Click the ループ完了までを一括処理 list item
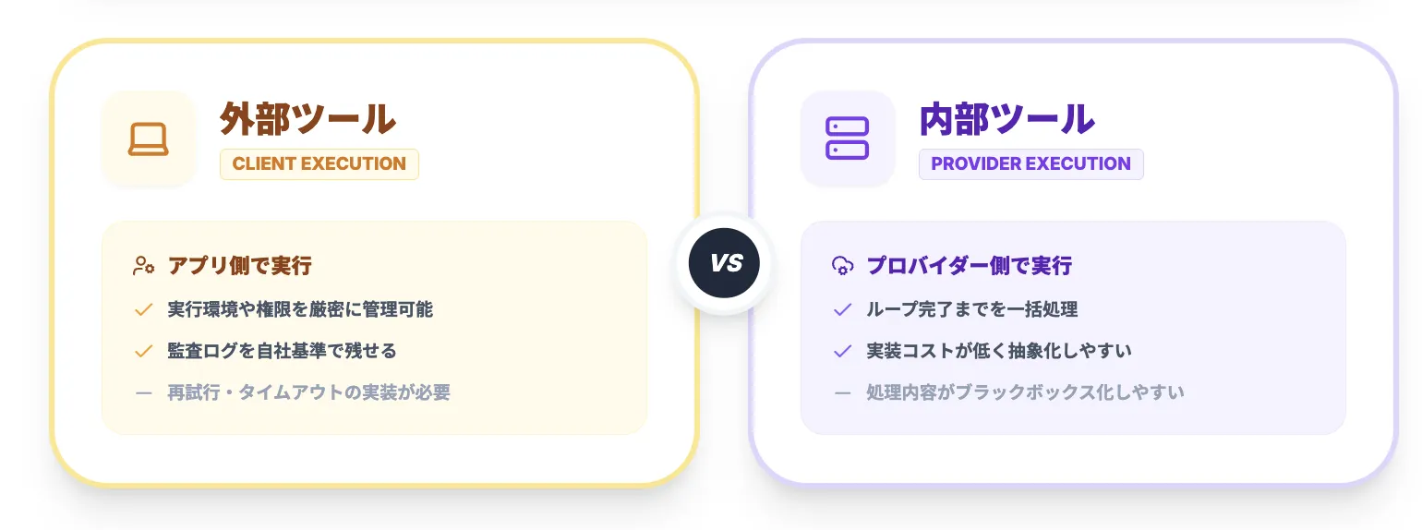Viewport: 1422px width, 530px height. pos(971,309)
